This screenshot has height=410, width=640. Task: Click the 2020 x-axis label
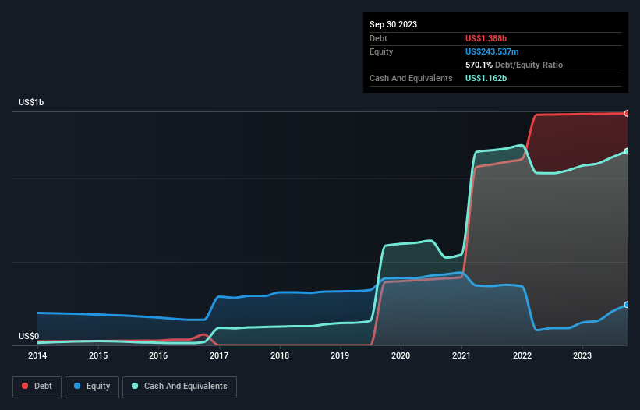(x=401, y=355)
